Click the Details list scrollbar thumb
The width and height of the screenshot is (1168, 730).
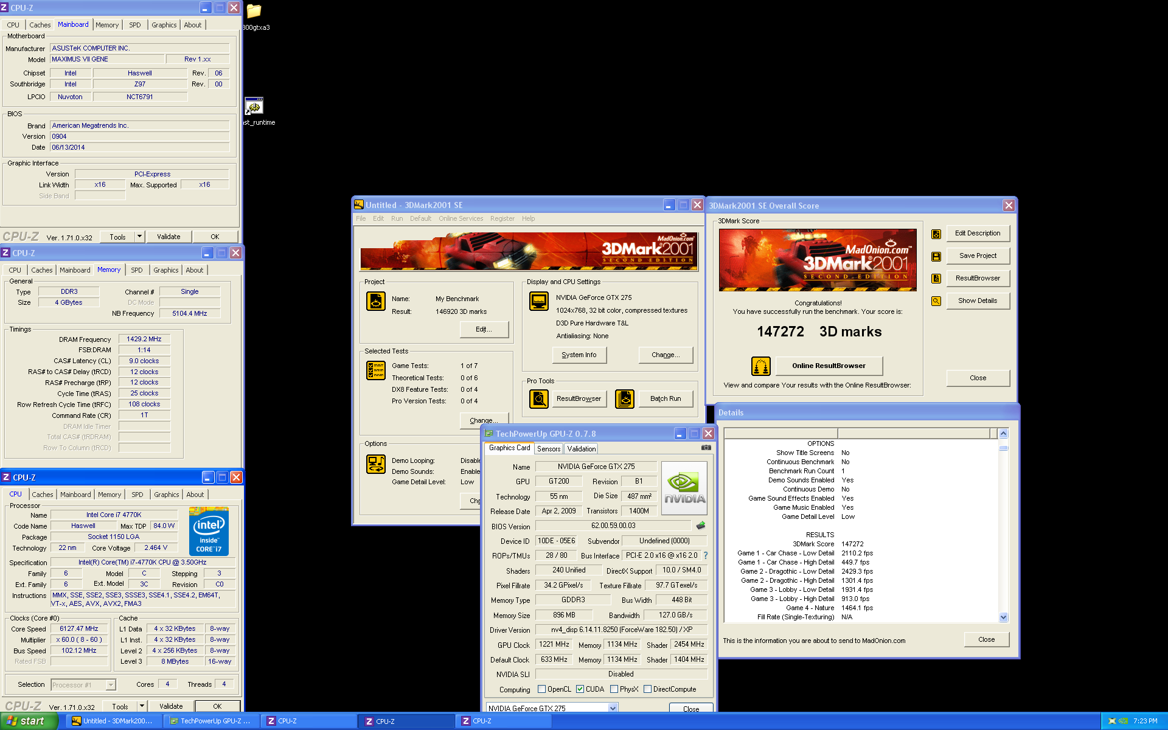click(1003, 448)
